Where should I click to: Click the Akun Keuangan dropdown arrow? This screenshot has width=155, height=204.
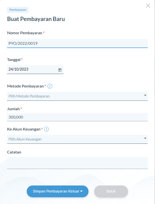[x=145, y=138]
